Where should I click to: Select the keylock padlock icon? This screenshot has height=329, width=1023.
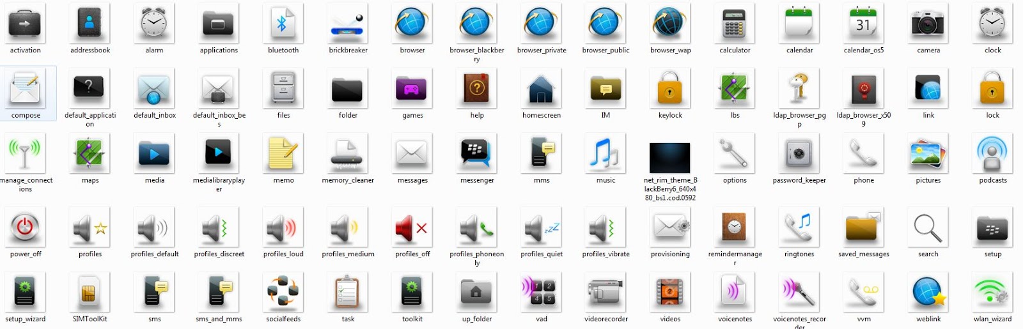coord(670,89)
